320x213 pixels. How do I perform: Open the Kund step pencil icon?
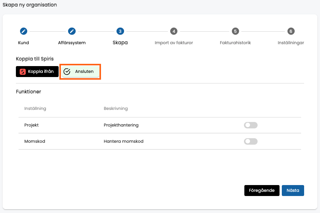click(x=23, y=31)
